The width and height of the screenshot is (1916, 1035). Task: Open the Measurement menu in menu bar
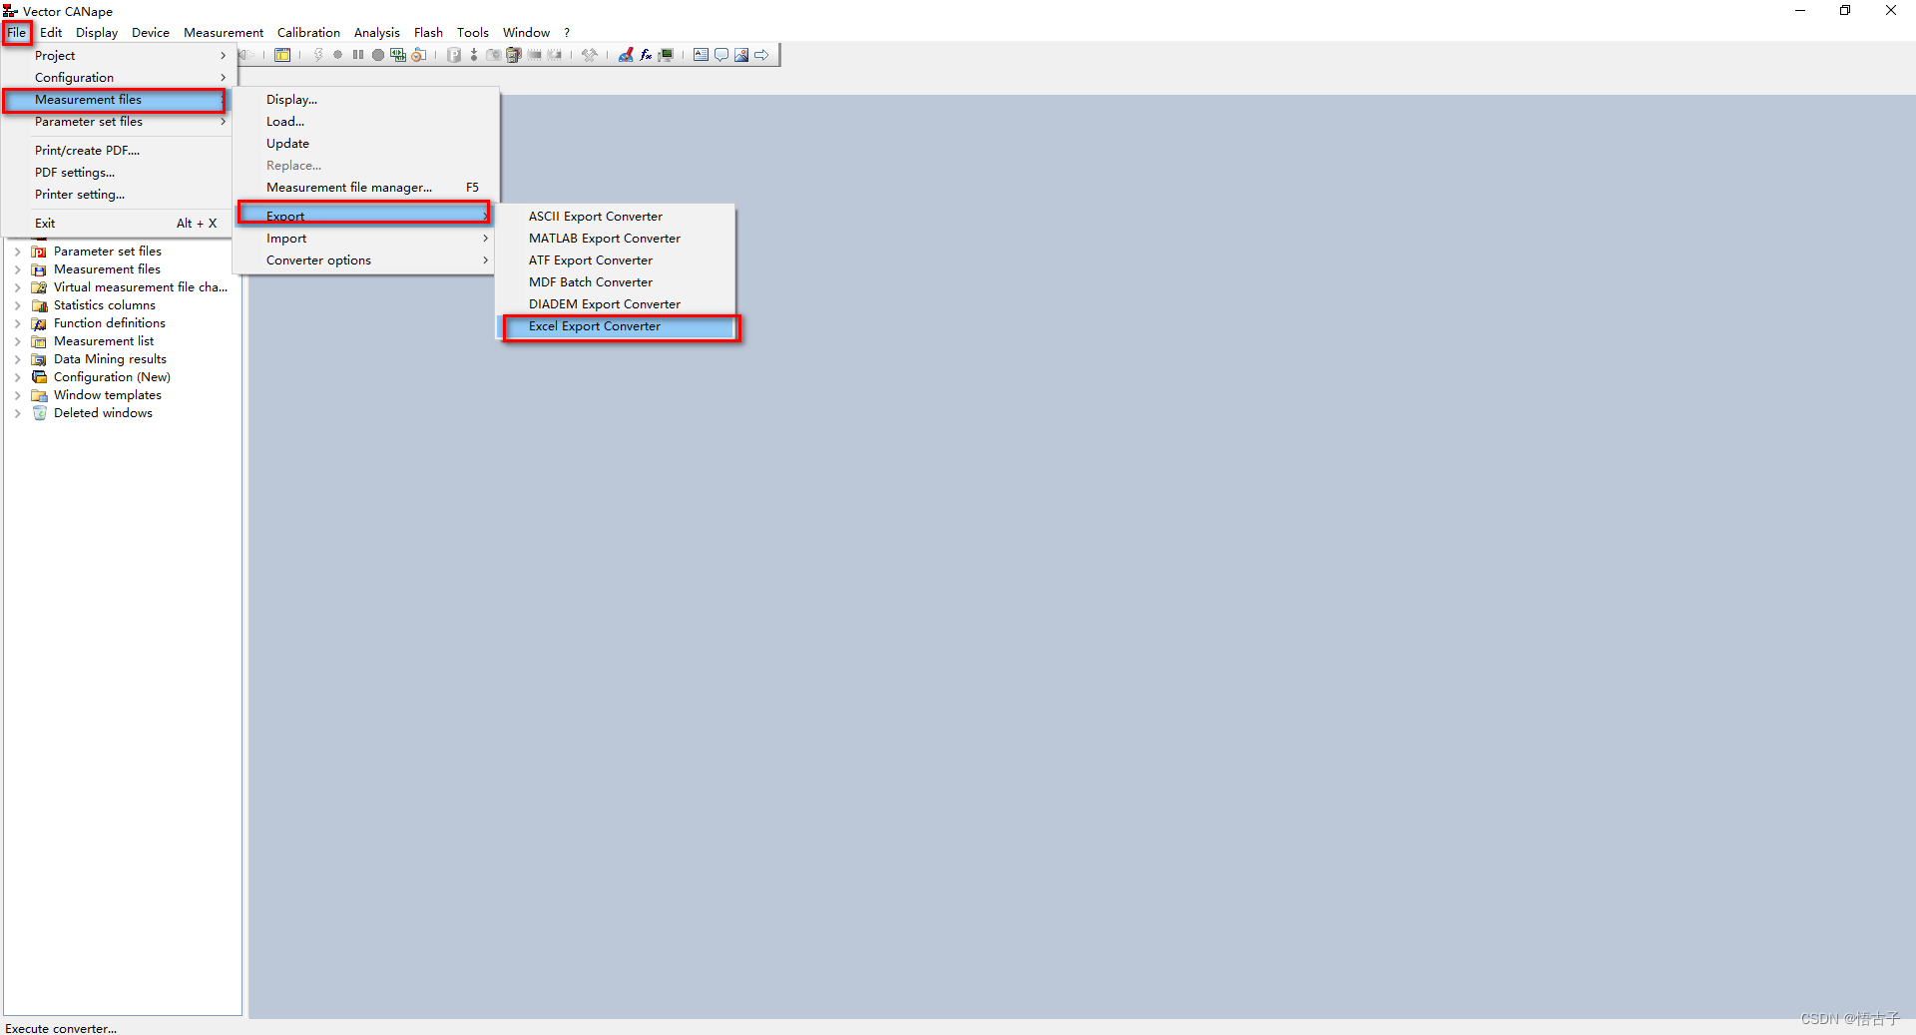[224, 33]
